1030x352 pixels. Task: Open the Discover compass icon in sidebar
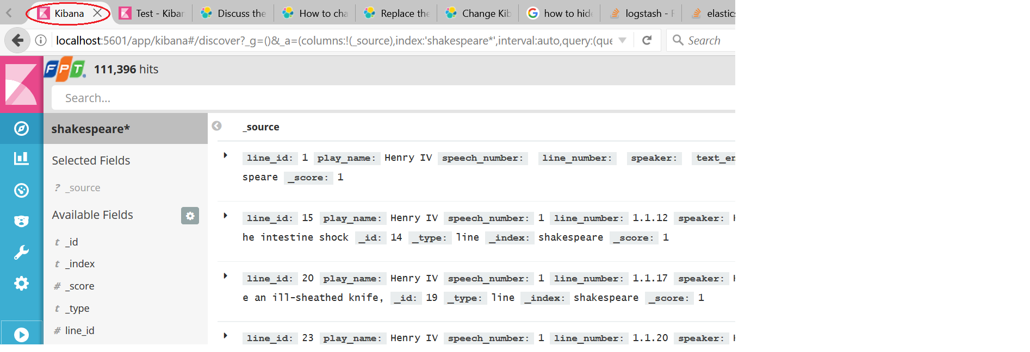tap(21, 129)
